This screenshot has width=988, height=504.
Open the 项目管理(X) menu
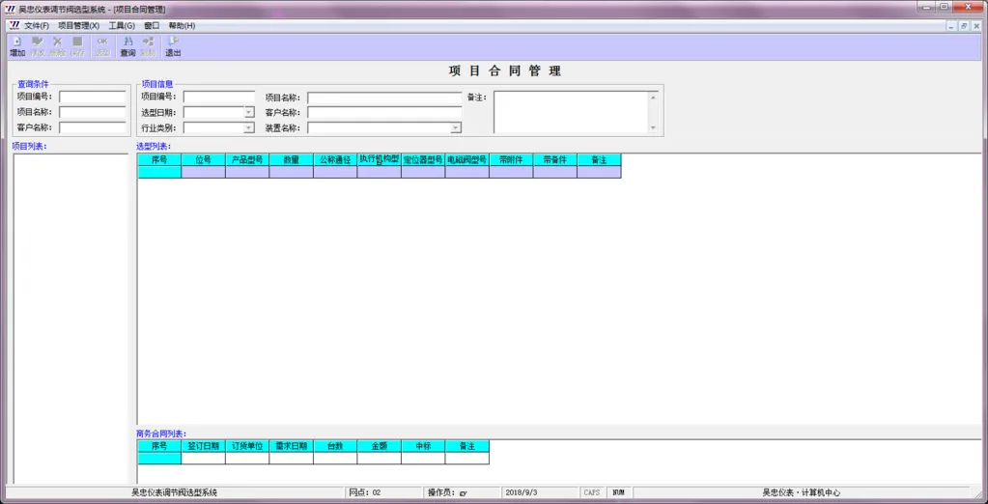coord(79,26)
